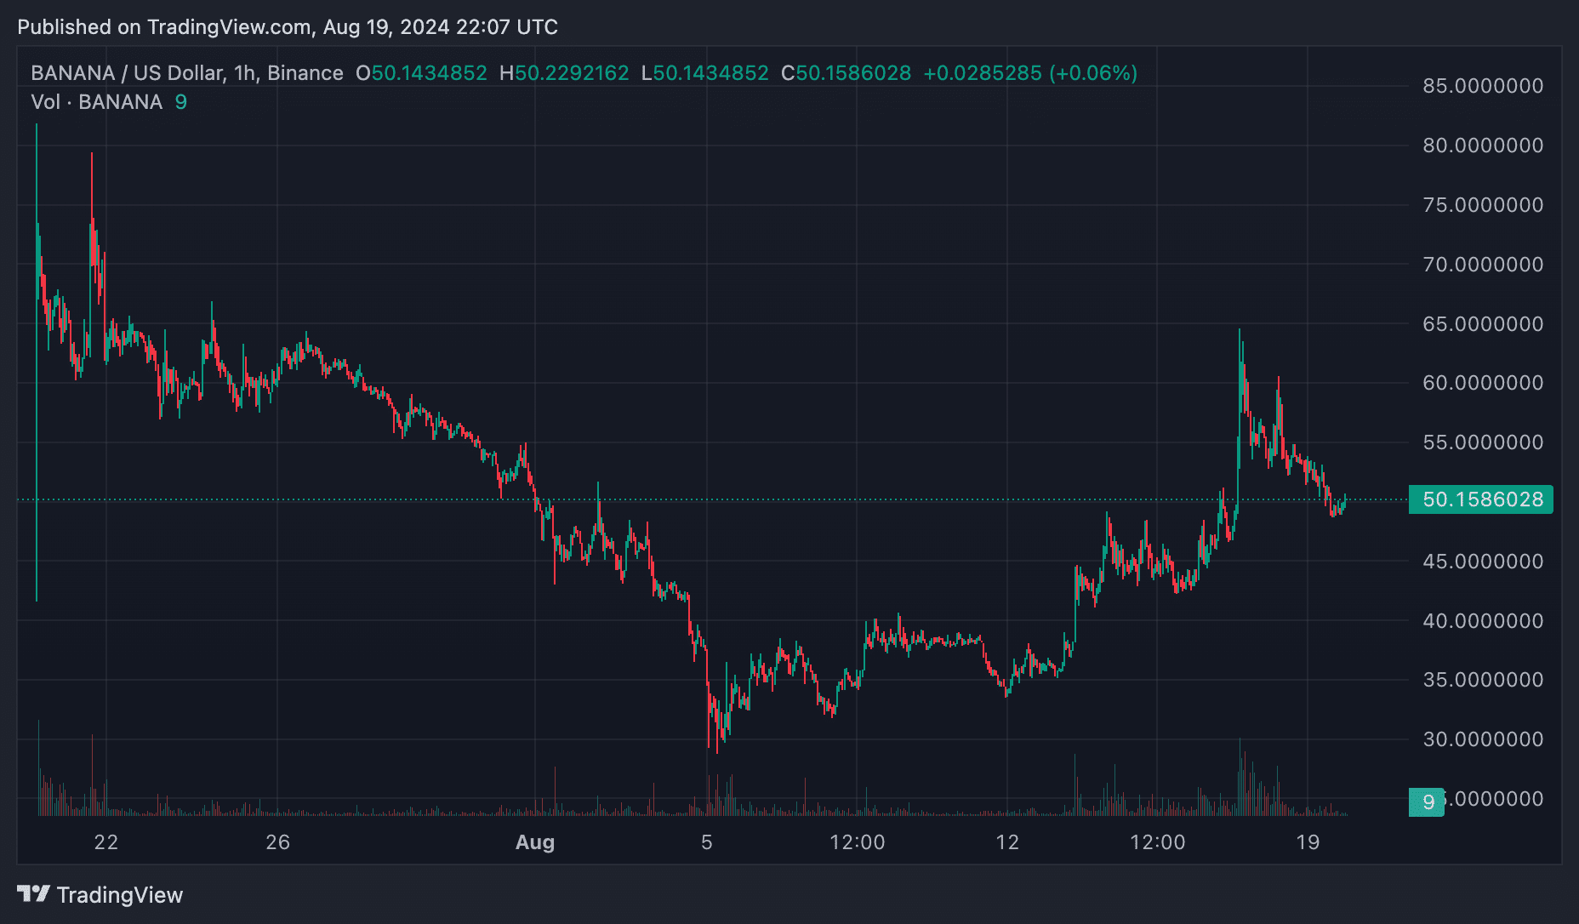The height and width of the screenshot is (924, 1579).
Task: Click the 75.0000000 price axis label
Action: [x=1483, y=205]
